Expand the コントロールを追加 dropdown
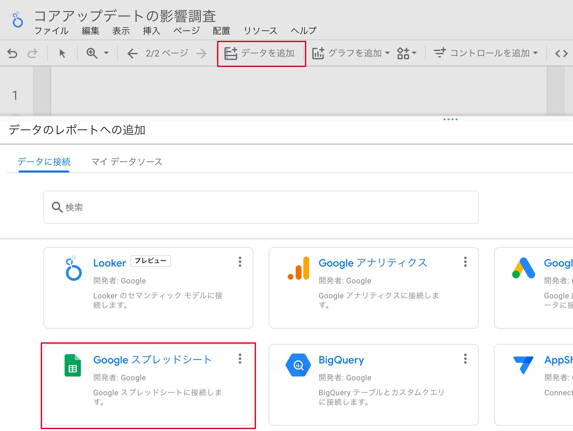This screenshot has width=573, height=431. [x=535, y=53]
